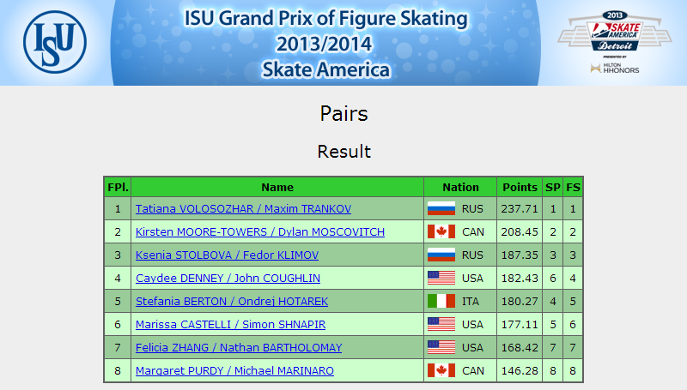Open Tatiana VOLOSOZHAR / Maxim TRANKOV link
The width and height of the screenshot is (687, 390).
pos(243,209)
